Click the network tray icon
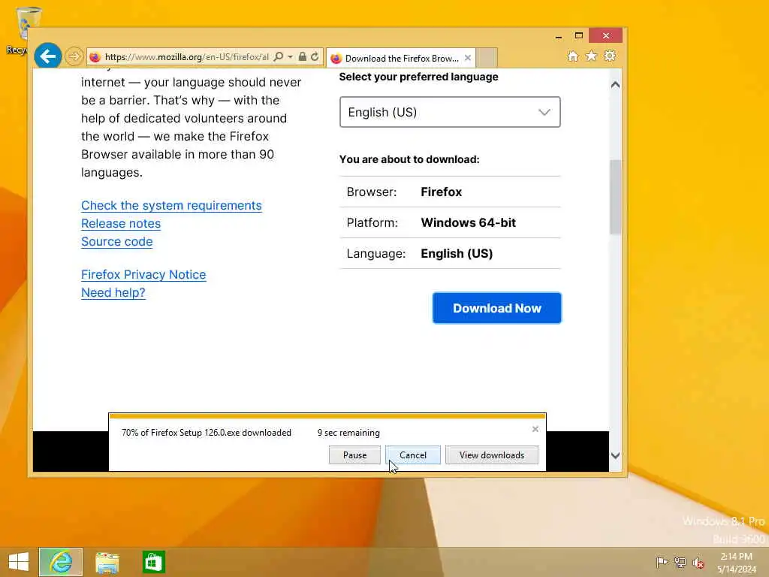This screenshot has width=769, height=577. point(680,562)
